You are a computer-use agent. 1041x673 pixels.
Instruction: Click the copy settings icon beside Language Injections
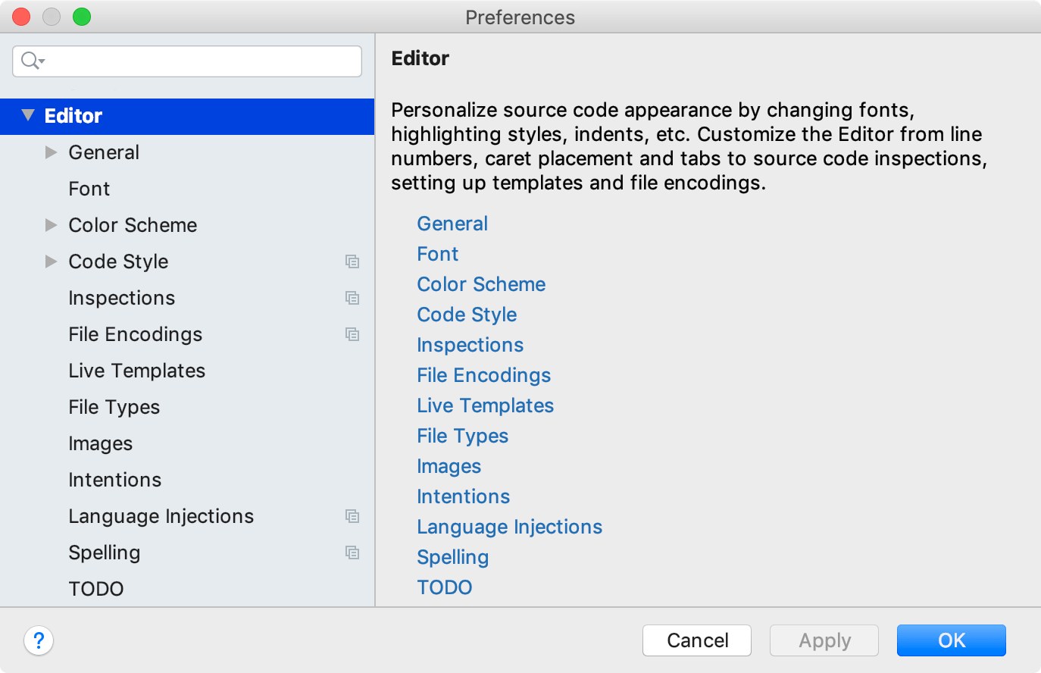click(x=352, y=516)
